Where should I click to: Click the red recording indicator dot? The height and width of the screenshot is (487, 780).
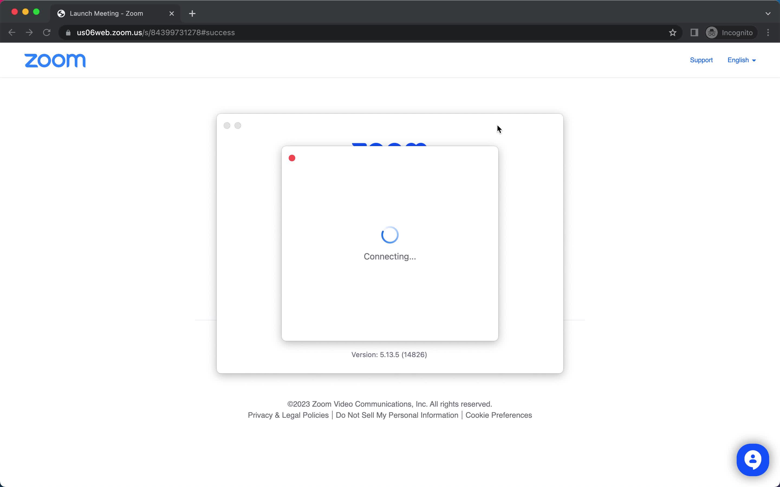292,158
